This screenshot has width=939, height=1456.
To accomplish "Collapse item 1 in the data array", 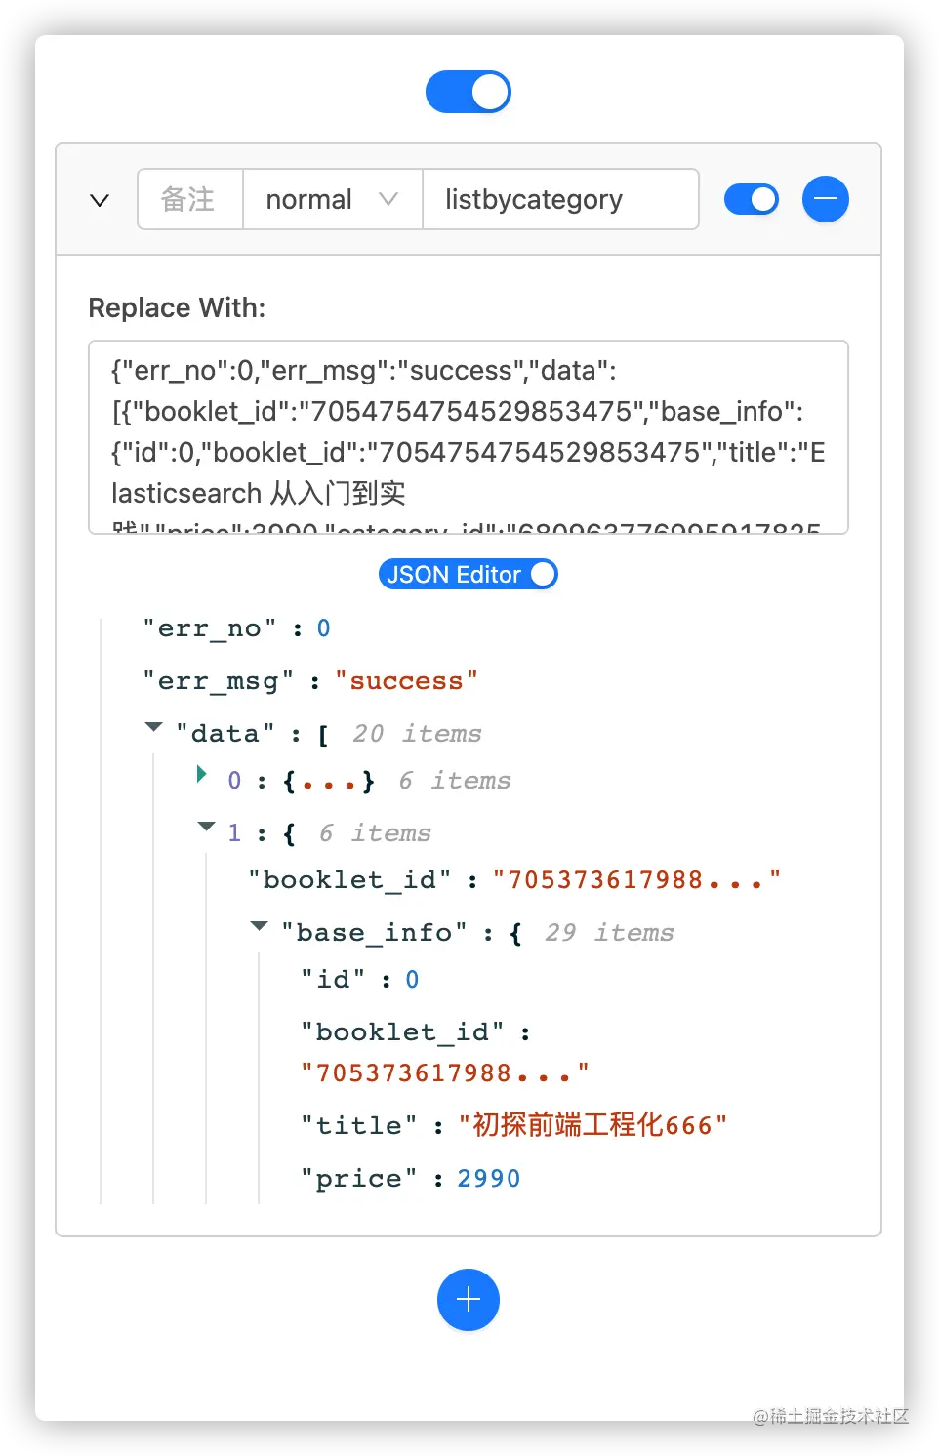I will pyautogui.click(x=206, y=827).
